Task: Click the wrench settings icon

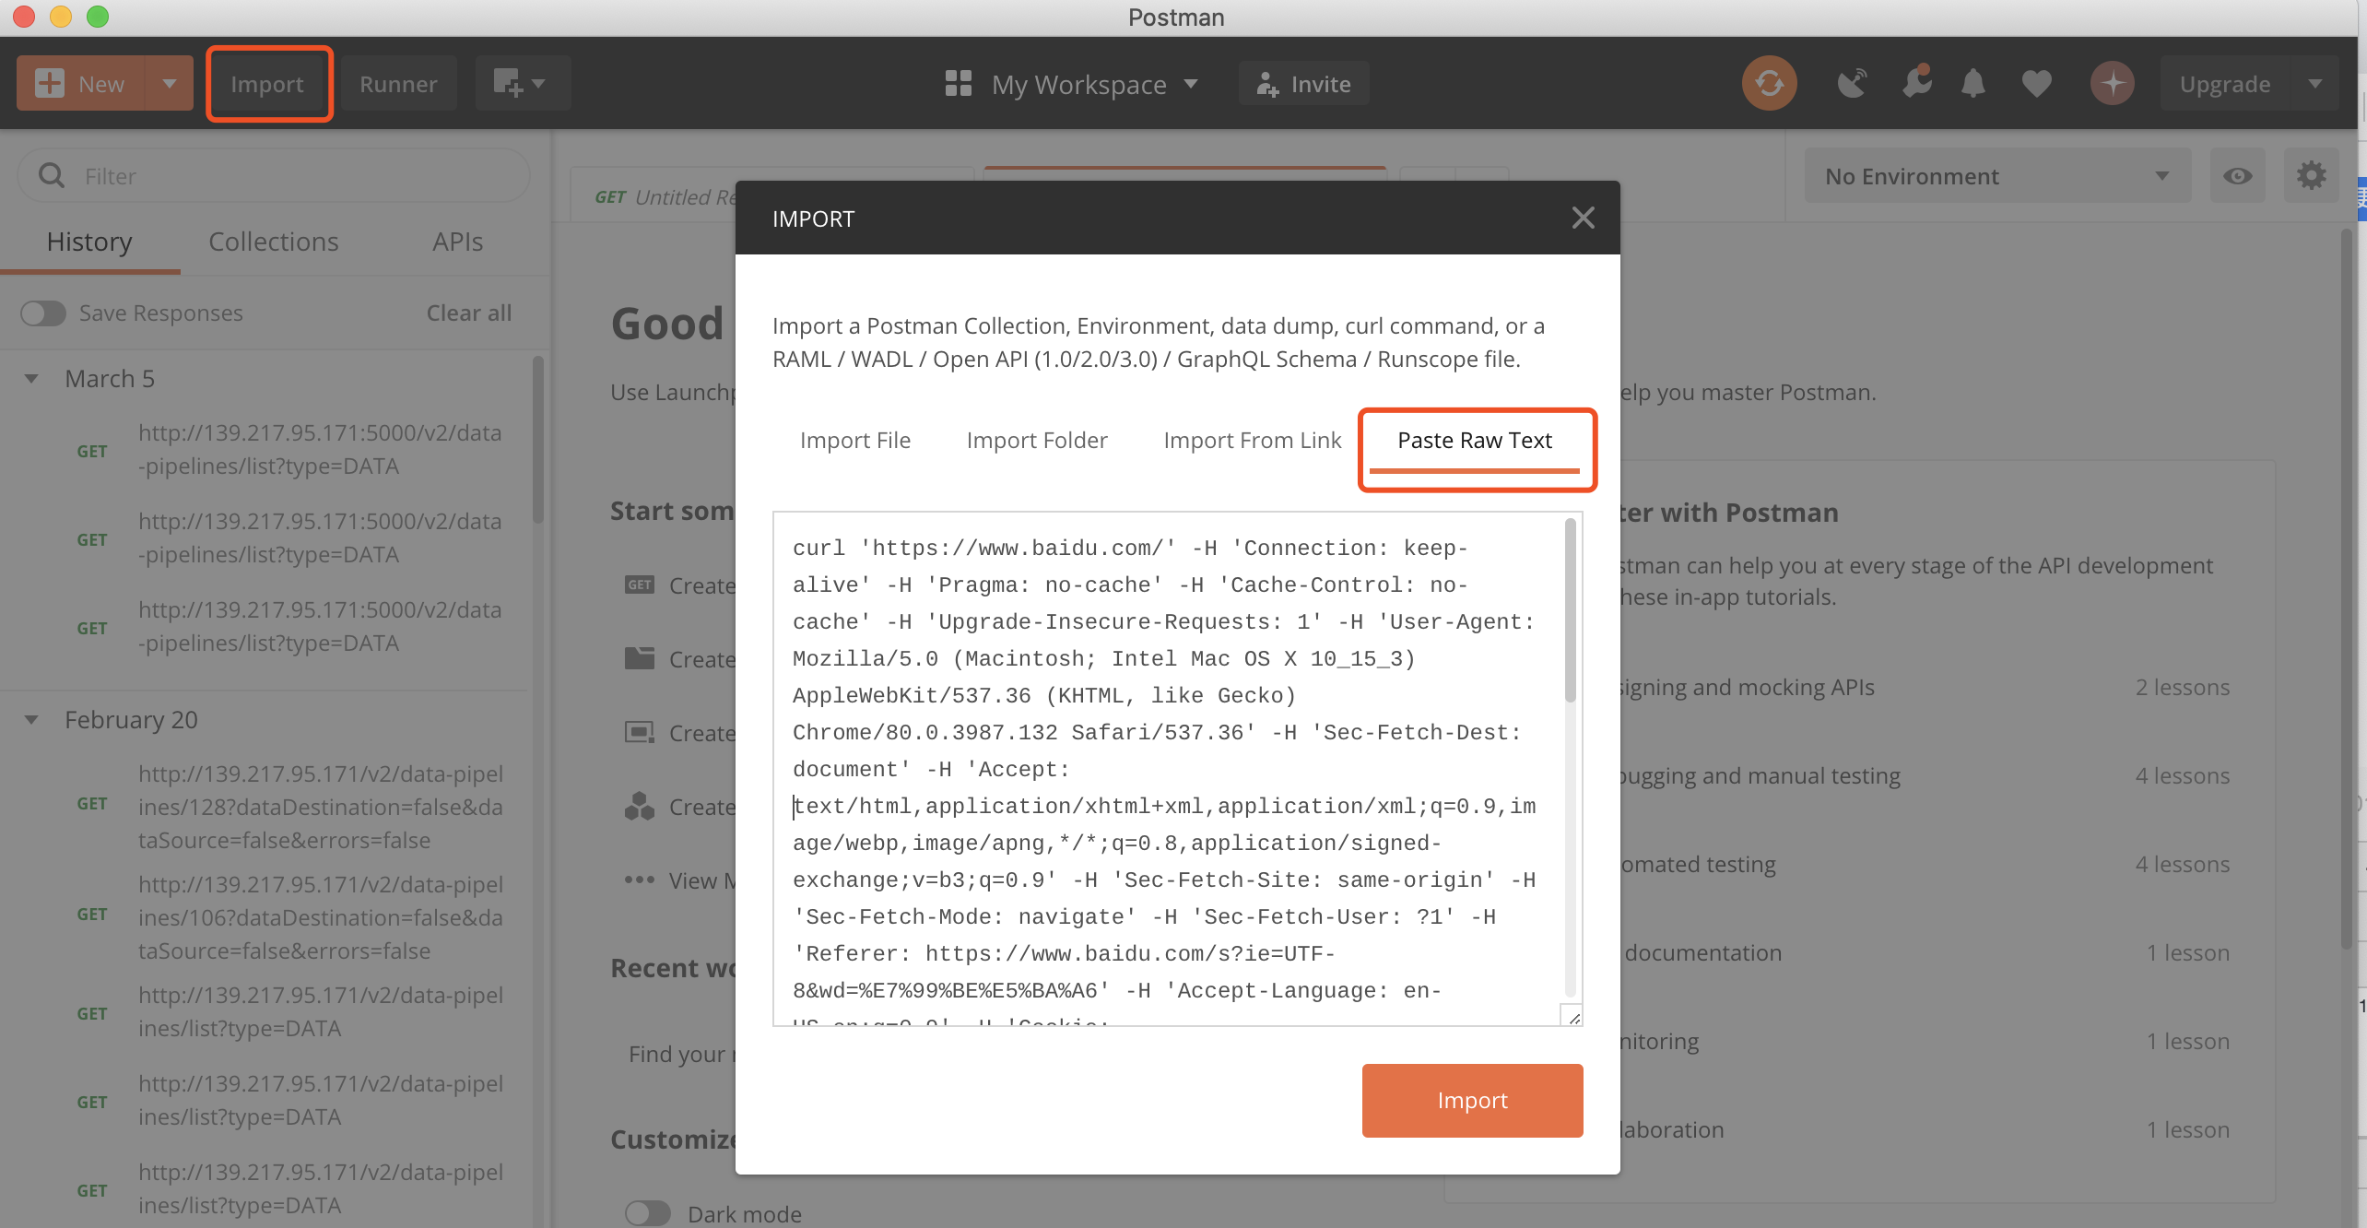Action: click(x=1917, y=81)
